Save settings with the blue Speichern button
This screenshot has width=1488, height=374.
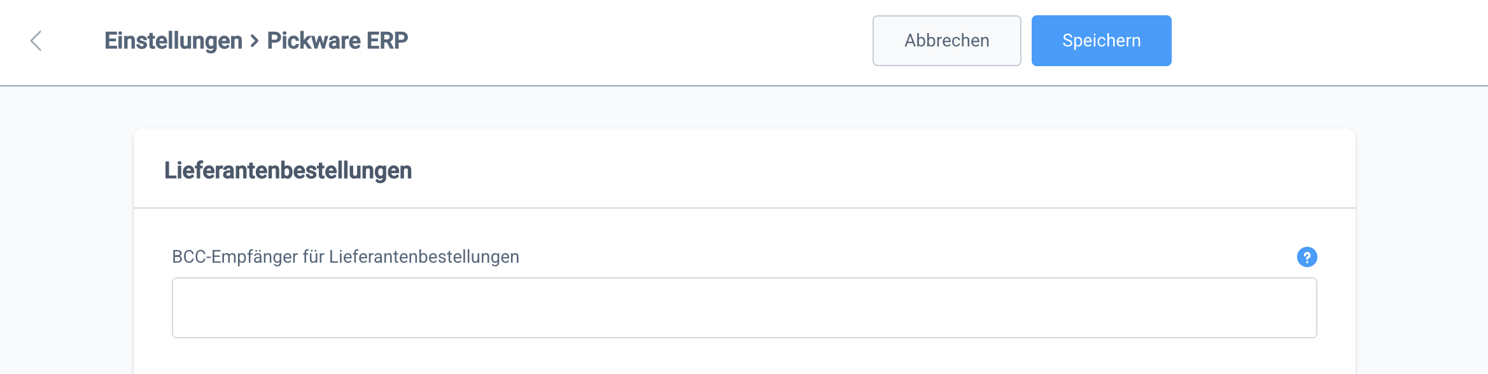(x=1101, y=41)
